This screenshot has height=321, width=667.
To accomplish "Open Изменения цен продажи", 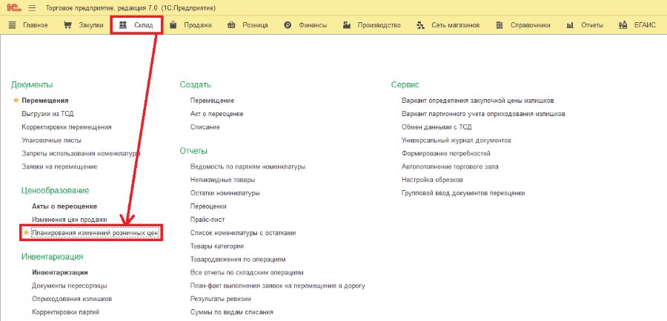I will point(70,220).
